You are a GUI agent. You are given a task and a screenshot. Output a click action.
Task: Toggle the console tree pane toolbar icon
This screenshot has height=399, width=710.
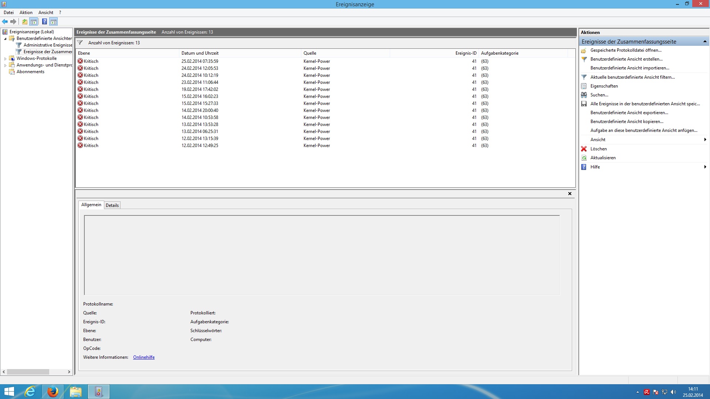pos(34,22)
